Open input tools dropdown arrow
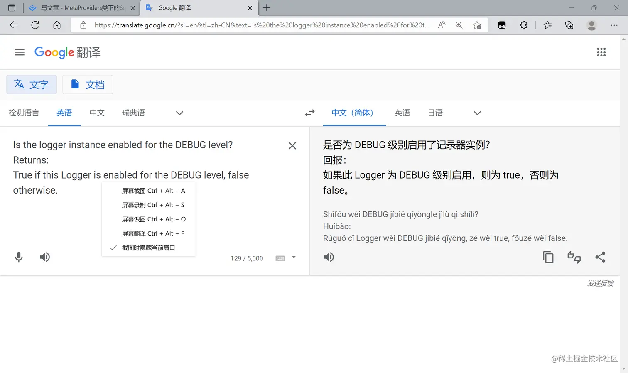 click(x=294, y=257)
